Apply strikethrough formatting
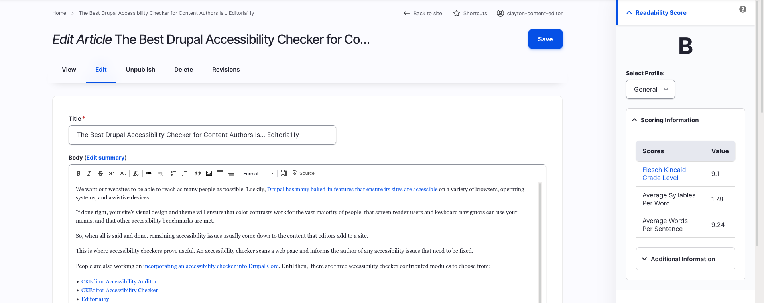Screen dimensions: 764x303 coord(100,173)
